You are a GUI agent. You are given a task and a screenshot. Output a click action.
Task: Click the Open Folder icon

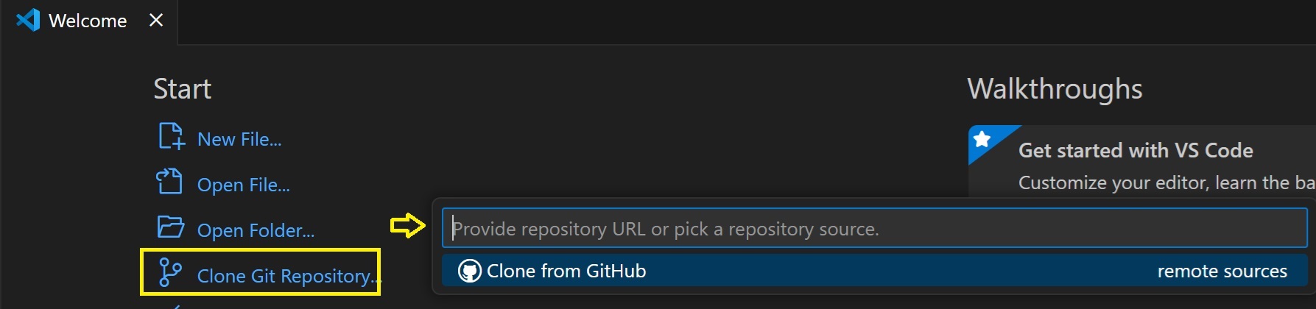(171, 227)
